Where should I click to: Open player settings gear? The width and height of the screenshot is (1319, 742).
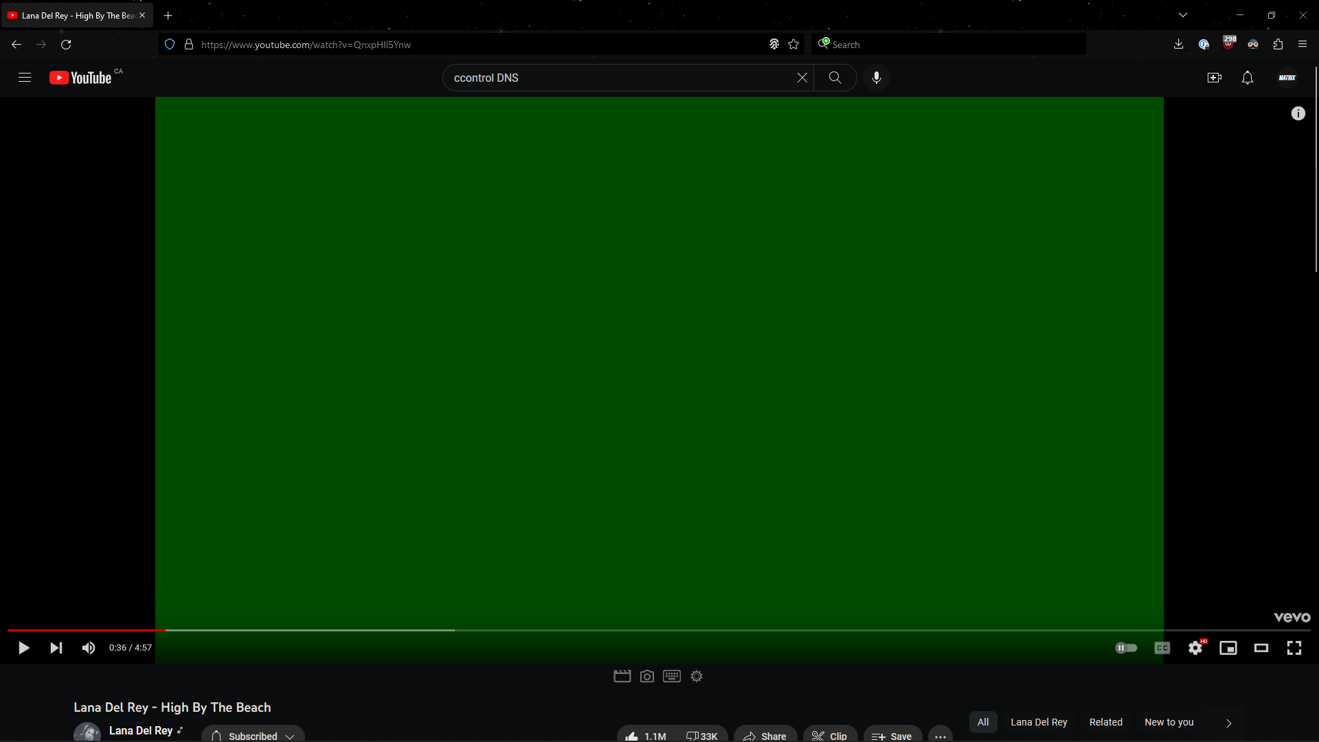pos(1195,648)
